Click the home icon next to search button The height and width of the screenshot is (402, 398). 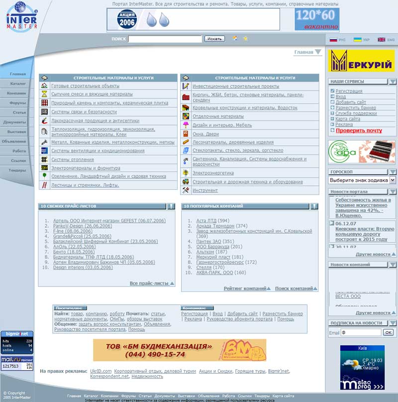[235, 38]
